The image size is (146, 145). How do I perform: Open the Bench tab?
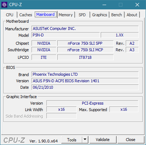pyautogui.click(x=117, y=15)
